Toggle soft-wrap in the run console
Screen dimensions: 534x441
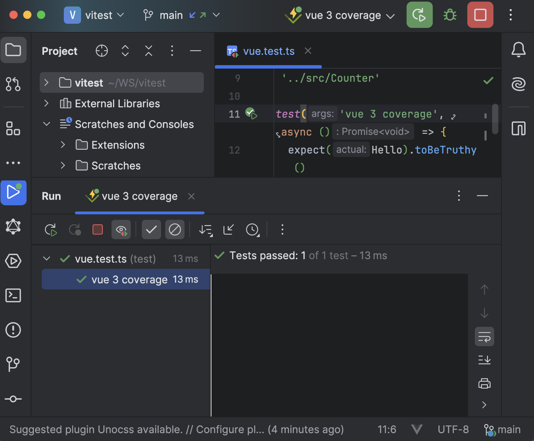click(484, 336)
